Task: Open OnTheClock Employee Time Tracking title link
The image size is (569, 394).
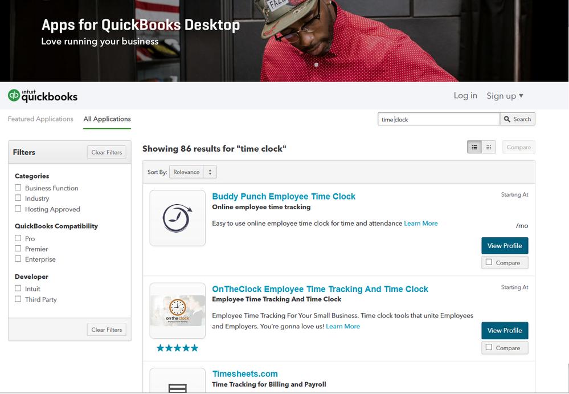Action: [x=320, y=289]
